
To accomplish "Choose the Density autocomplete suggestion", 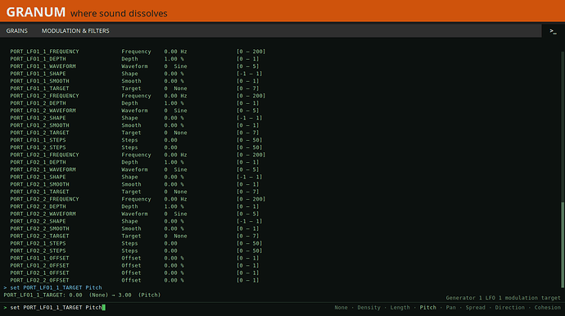I will (x=368, y=307).
